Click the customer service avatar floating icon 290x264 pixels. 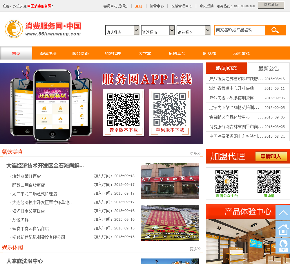[x=283, y=246]
